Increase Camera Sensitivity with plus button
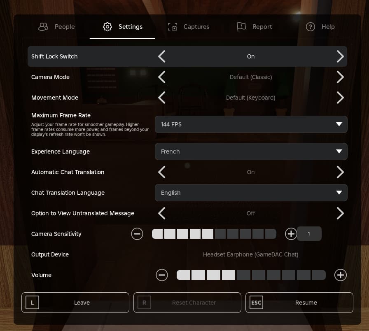Image resolution: width=369 pixels, height=331 pixels. (x=291, y=234)
